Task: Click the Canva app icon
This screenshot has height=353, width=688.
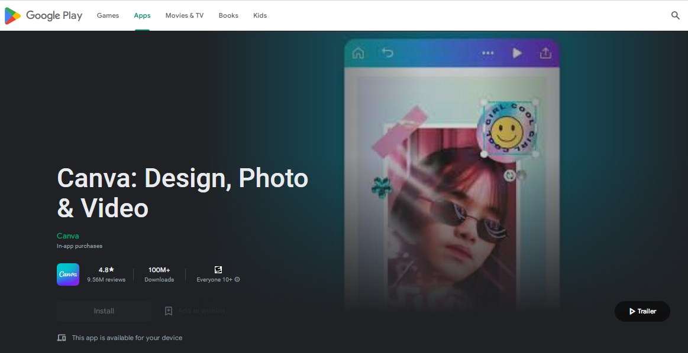Action: click(x=68, y=274)
